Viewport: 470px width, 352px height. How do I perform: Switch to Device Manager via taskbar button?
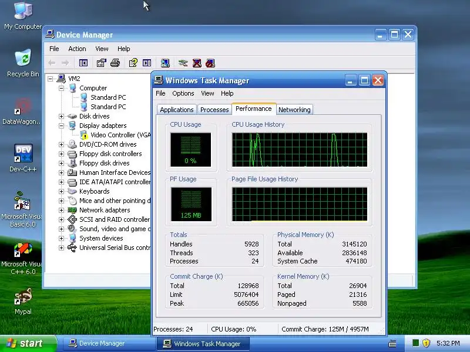coord(108,343)
